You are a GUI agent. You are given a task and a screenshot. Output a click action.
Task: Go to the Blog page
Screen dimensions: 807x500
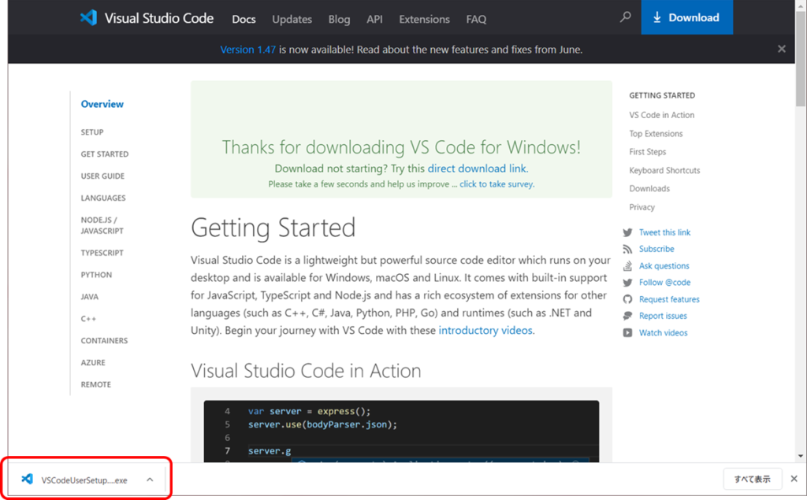pyautogui.click(x=339, y=19)
